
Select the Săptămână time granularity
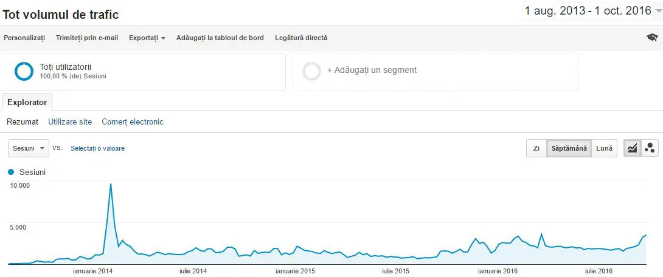tap(569, 148)
